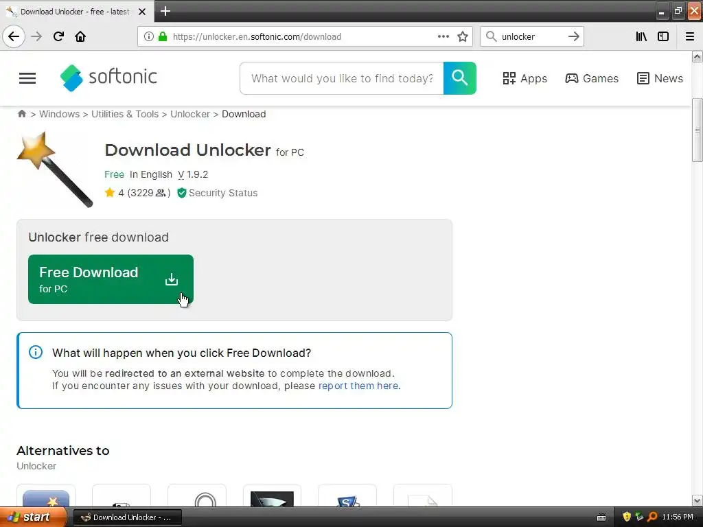Bookmark this page with the star

tap(463, 37)
